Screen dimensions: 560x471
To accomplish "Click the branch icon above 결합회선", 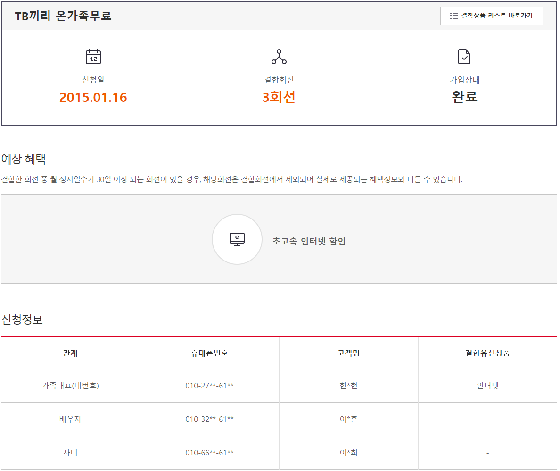I will tap(279, 57).
